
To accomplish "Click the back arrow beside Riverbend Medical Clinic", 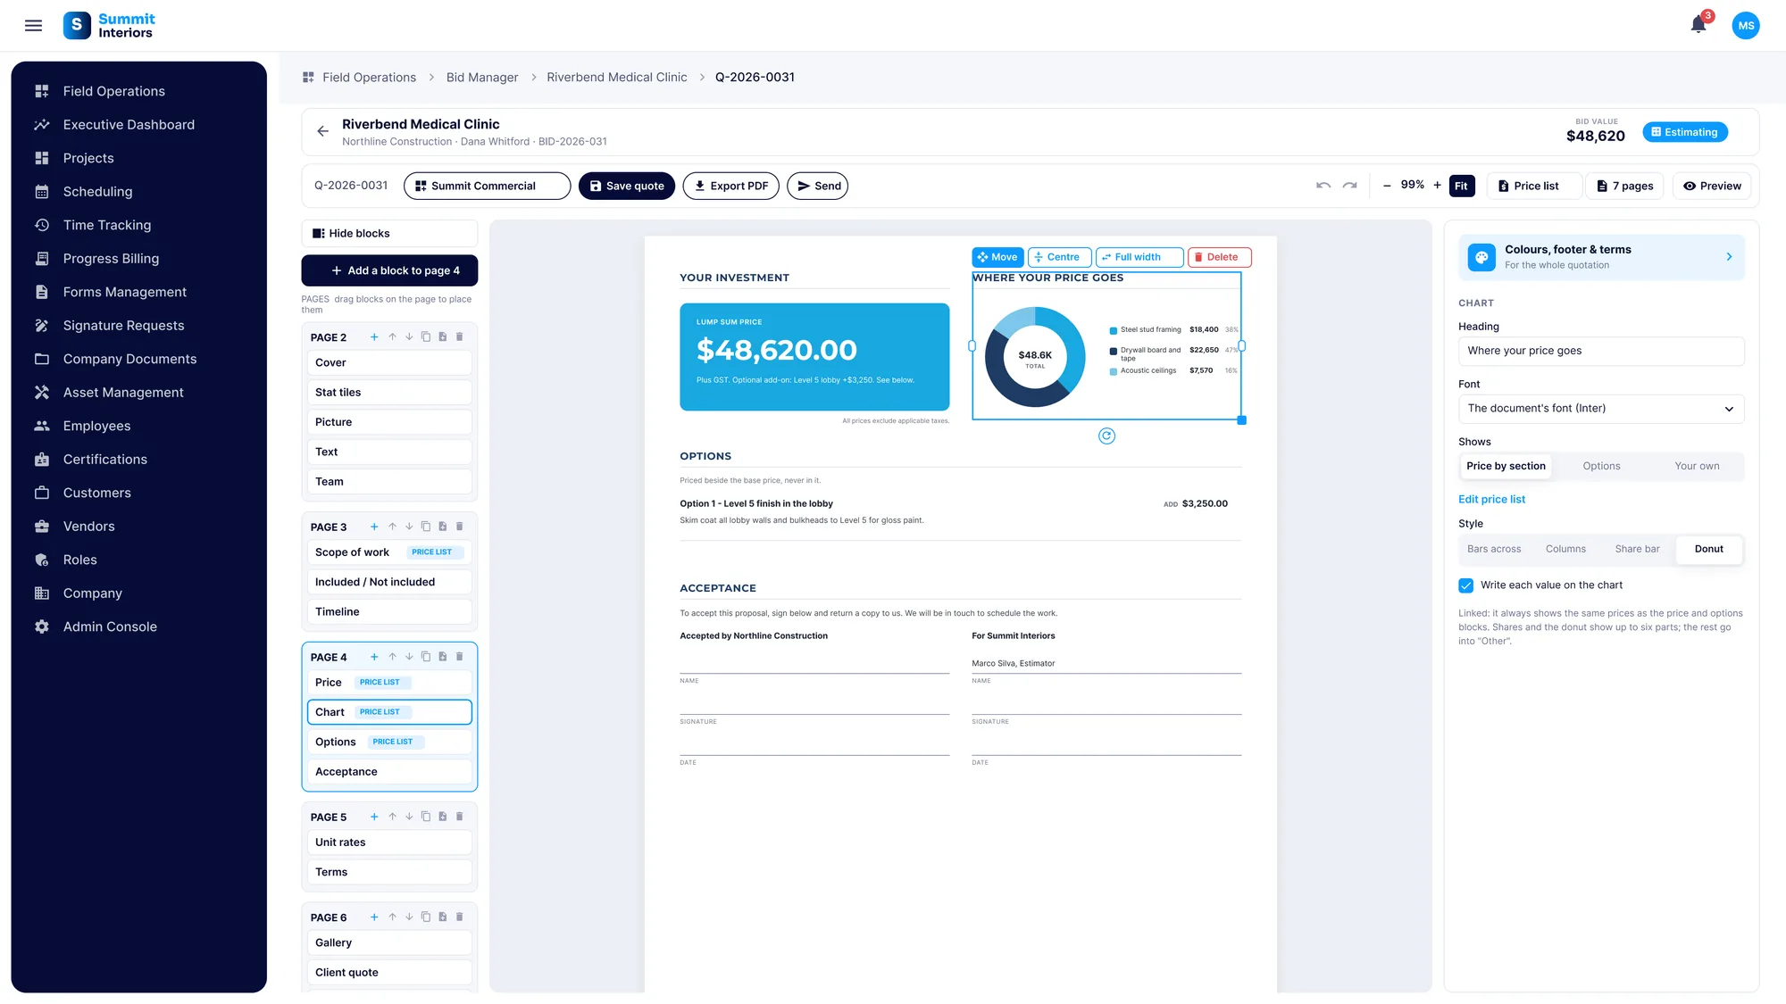I will tap(323, 131).
